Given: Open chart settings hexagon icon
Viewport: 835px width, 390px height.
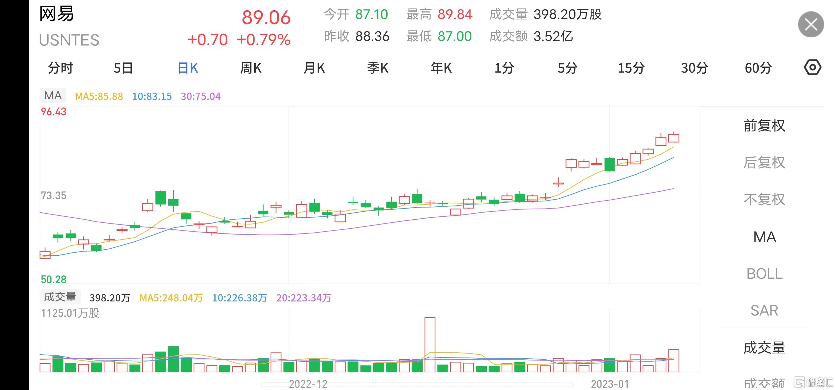Looking at the screenshot, I should coord(812,68).
